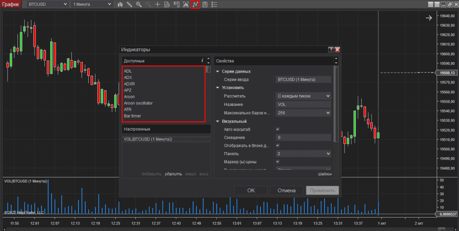
Task: Toggle the Отображать в блоке д... checkbox
Action: tap(277, 145)
